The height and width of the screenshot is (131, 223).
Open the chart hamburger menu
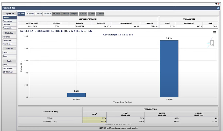(214, 32)
